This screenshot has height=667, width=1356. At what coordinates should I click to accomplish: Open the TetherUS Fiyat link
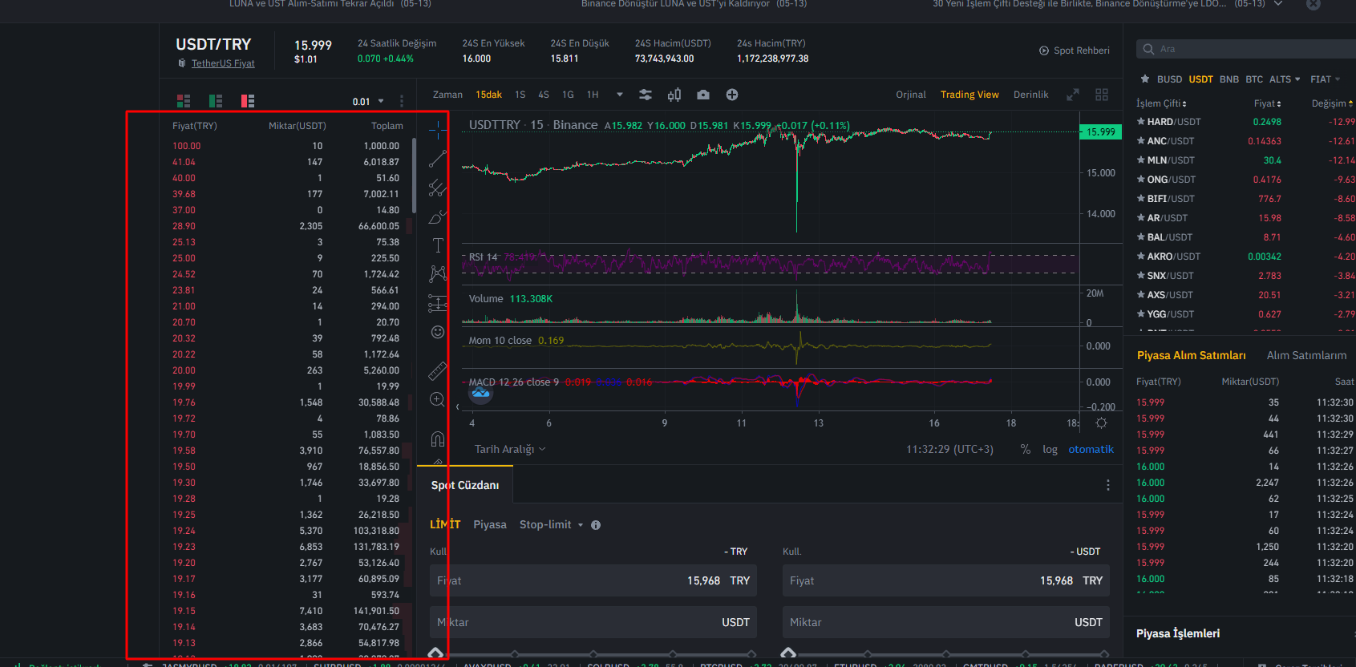223,63
